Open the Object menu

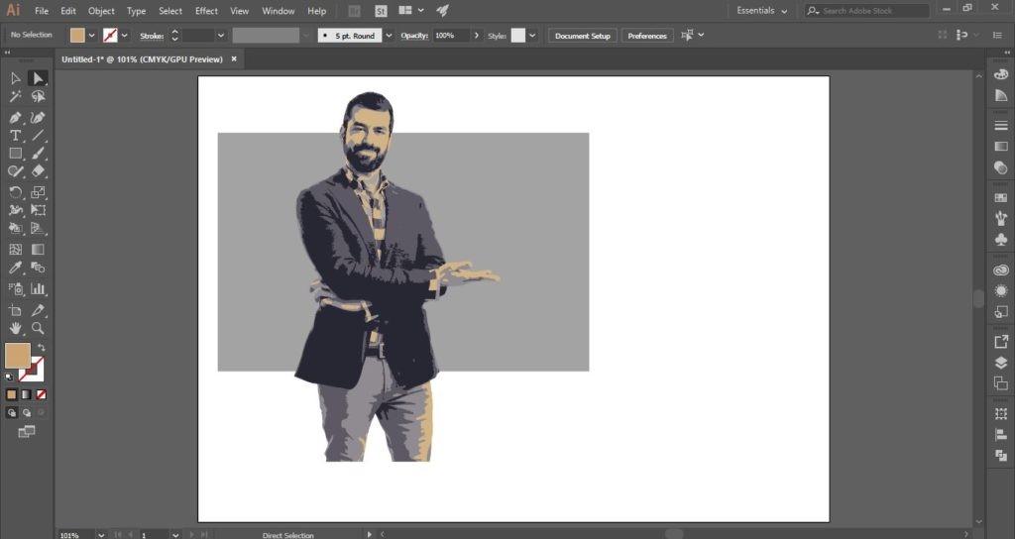point(101,11)
